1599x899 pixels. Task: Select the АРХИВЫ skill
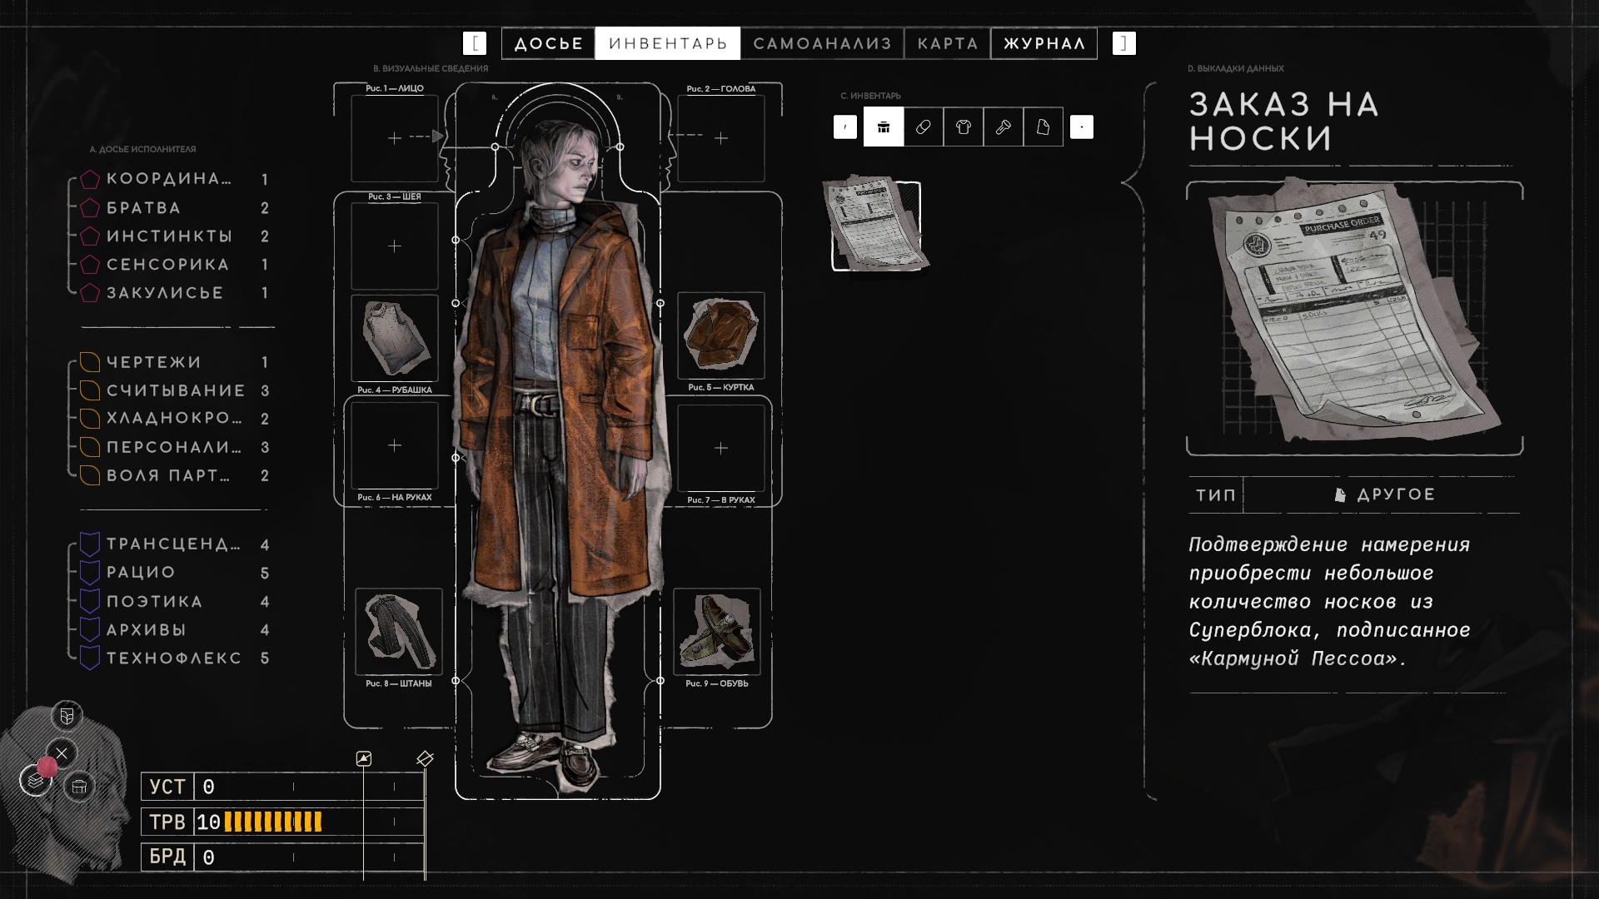tap(175, 629)
